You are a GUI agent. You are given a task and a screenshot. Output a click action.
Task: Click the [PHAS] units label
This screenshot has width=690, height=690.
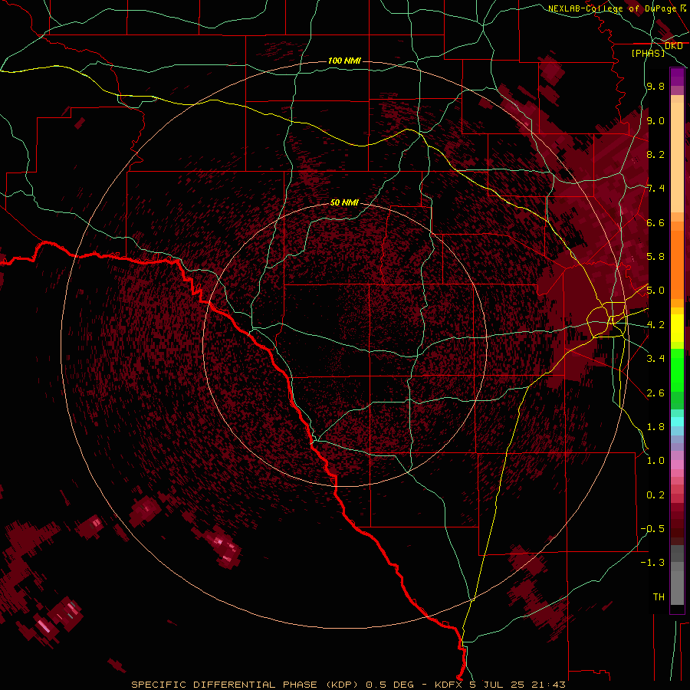click(x=648, y=53)
